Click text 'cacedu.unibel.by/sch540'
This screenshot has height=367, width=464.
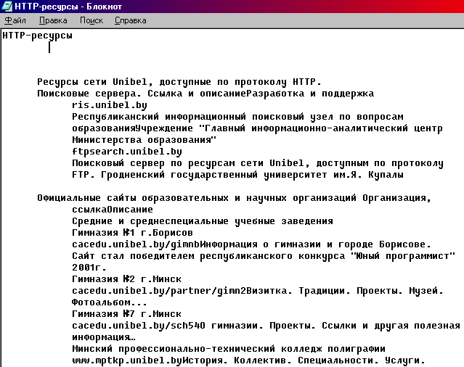point(139,326)
